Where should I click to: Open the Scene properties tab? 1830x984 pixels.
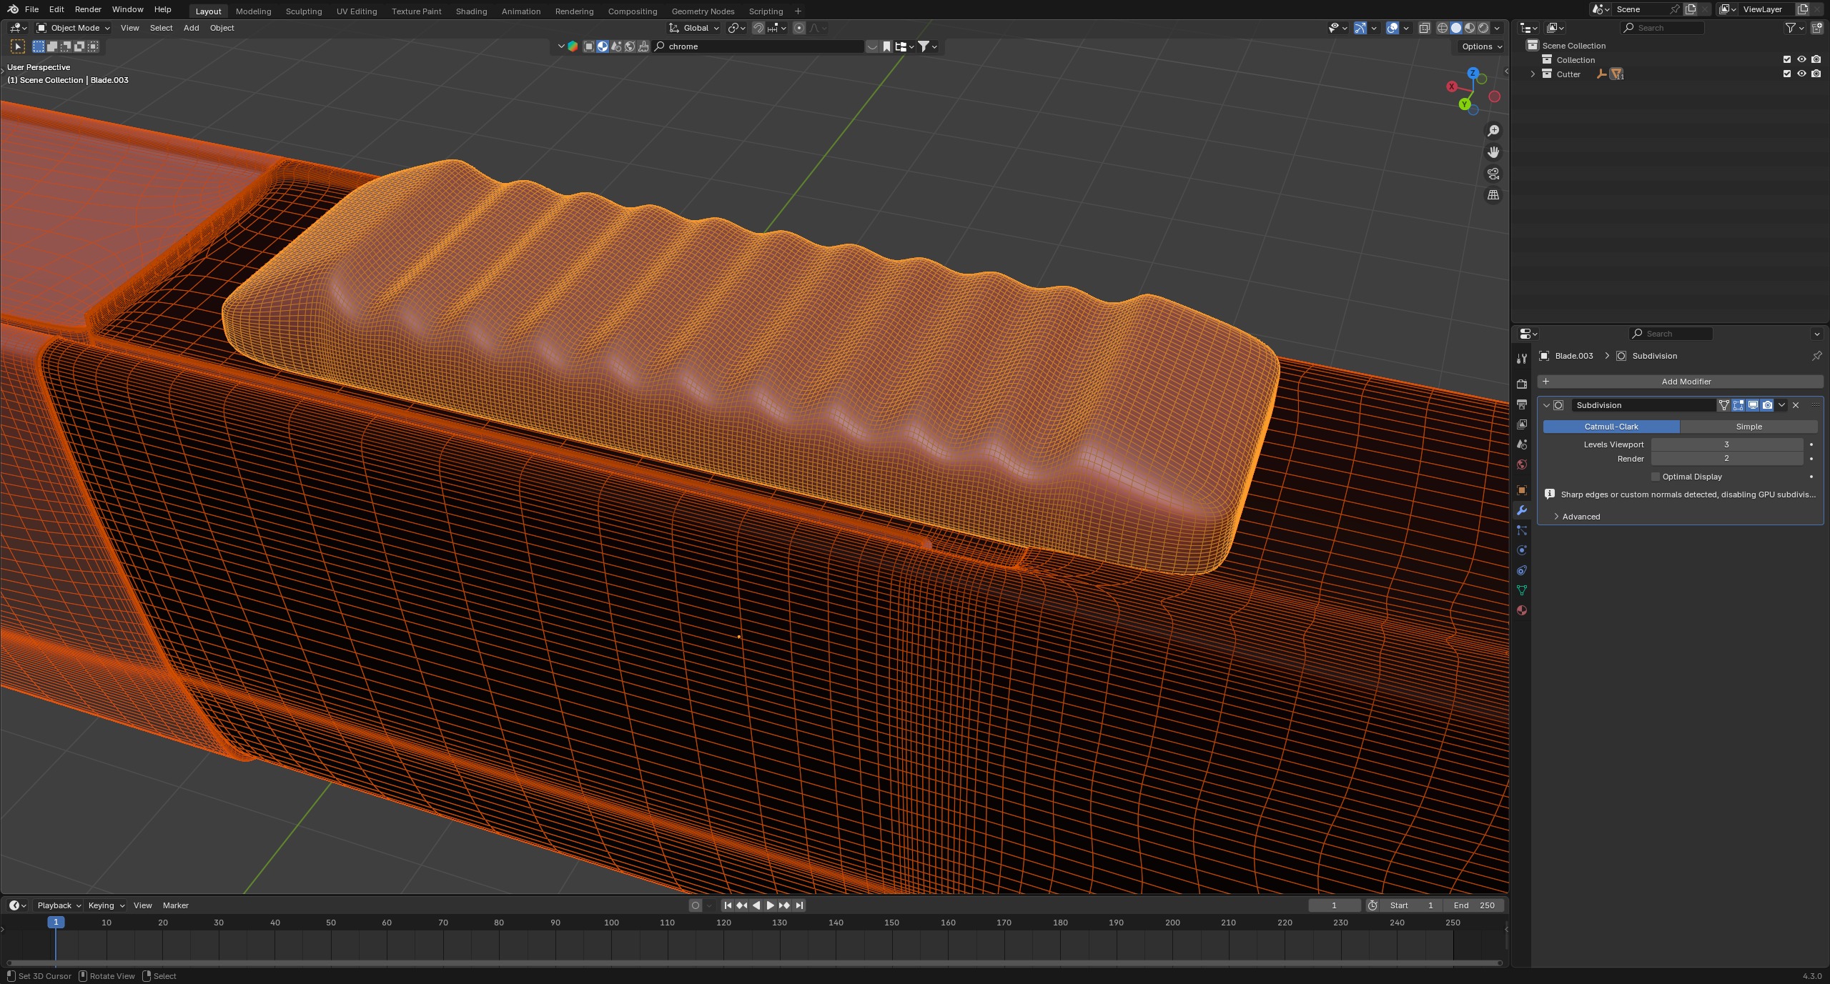pos(1521,444)
